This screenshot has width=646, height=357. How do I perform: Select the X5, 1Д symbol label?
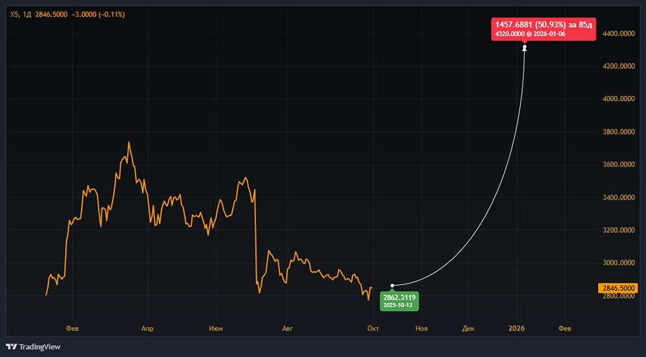click(x=21, y=14)
